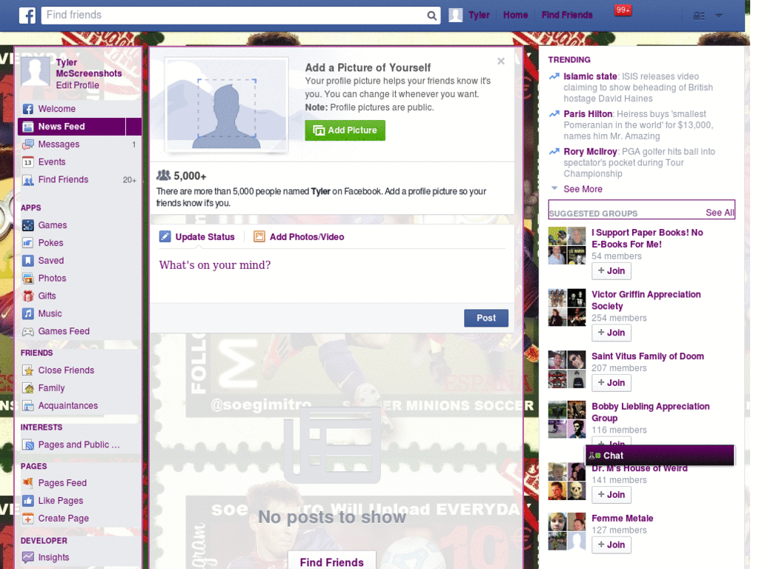
Task: Click the Welcome sidebar icon
Action: [x=28, y=109]
